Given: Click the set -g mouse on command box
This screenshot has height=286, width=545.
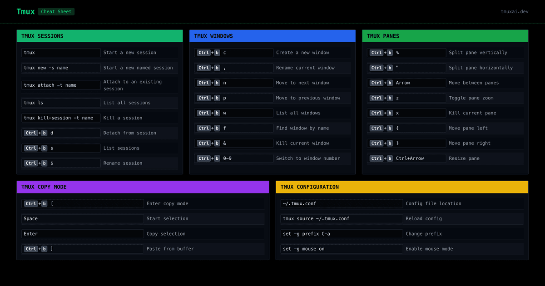Looking at the screenshot, I should click(341, 249).
